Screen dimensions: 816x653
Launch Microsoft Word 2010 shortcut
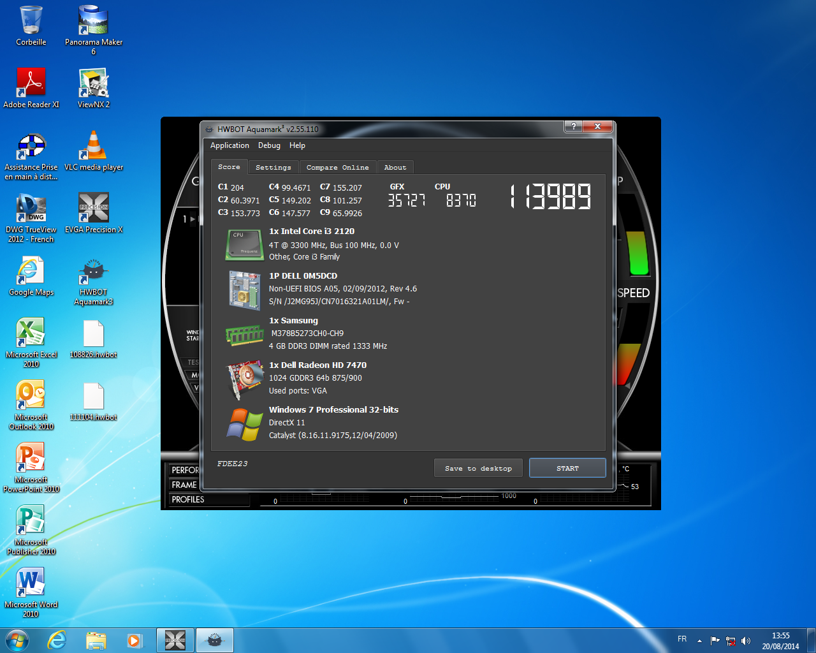click(31, 592)
